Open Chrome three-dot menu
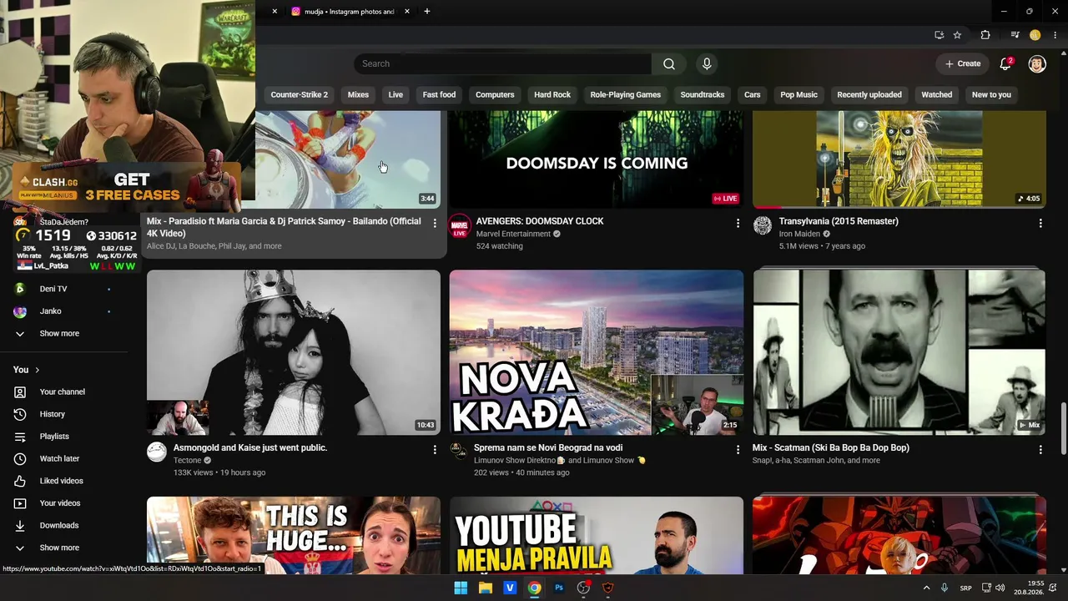Viewport: 1068px width, 601px height. tap(1055, 35)
